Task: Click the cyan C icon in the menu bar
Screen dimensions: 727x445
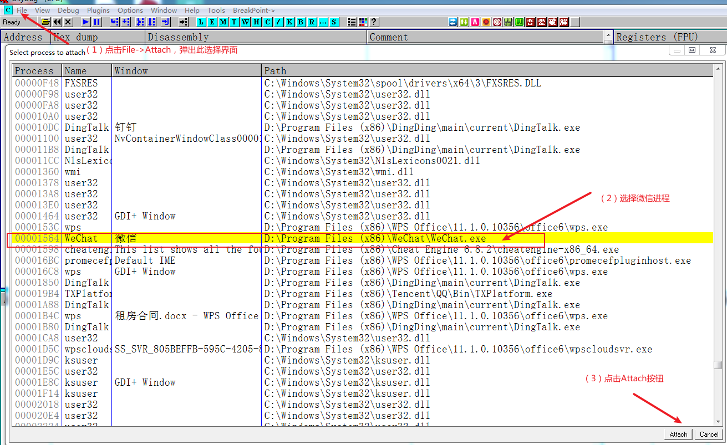Action: (8, 10)
